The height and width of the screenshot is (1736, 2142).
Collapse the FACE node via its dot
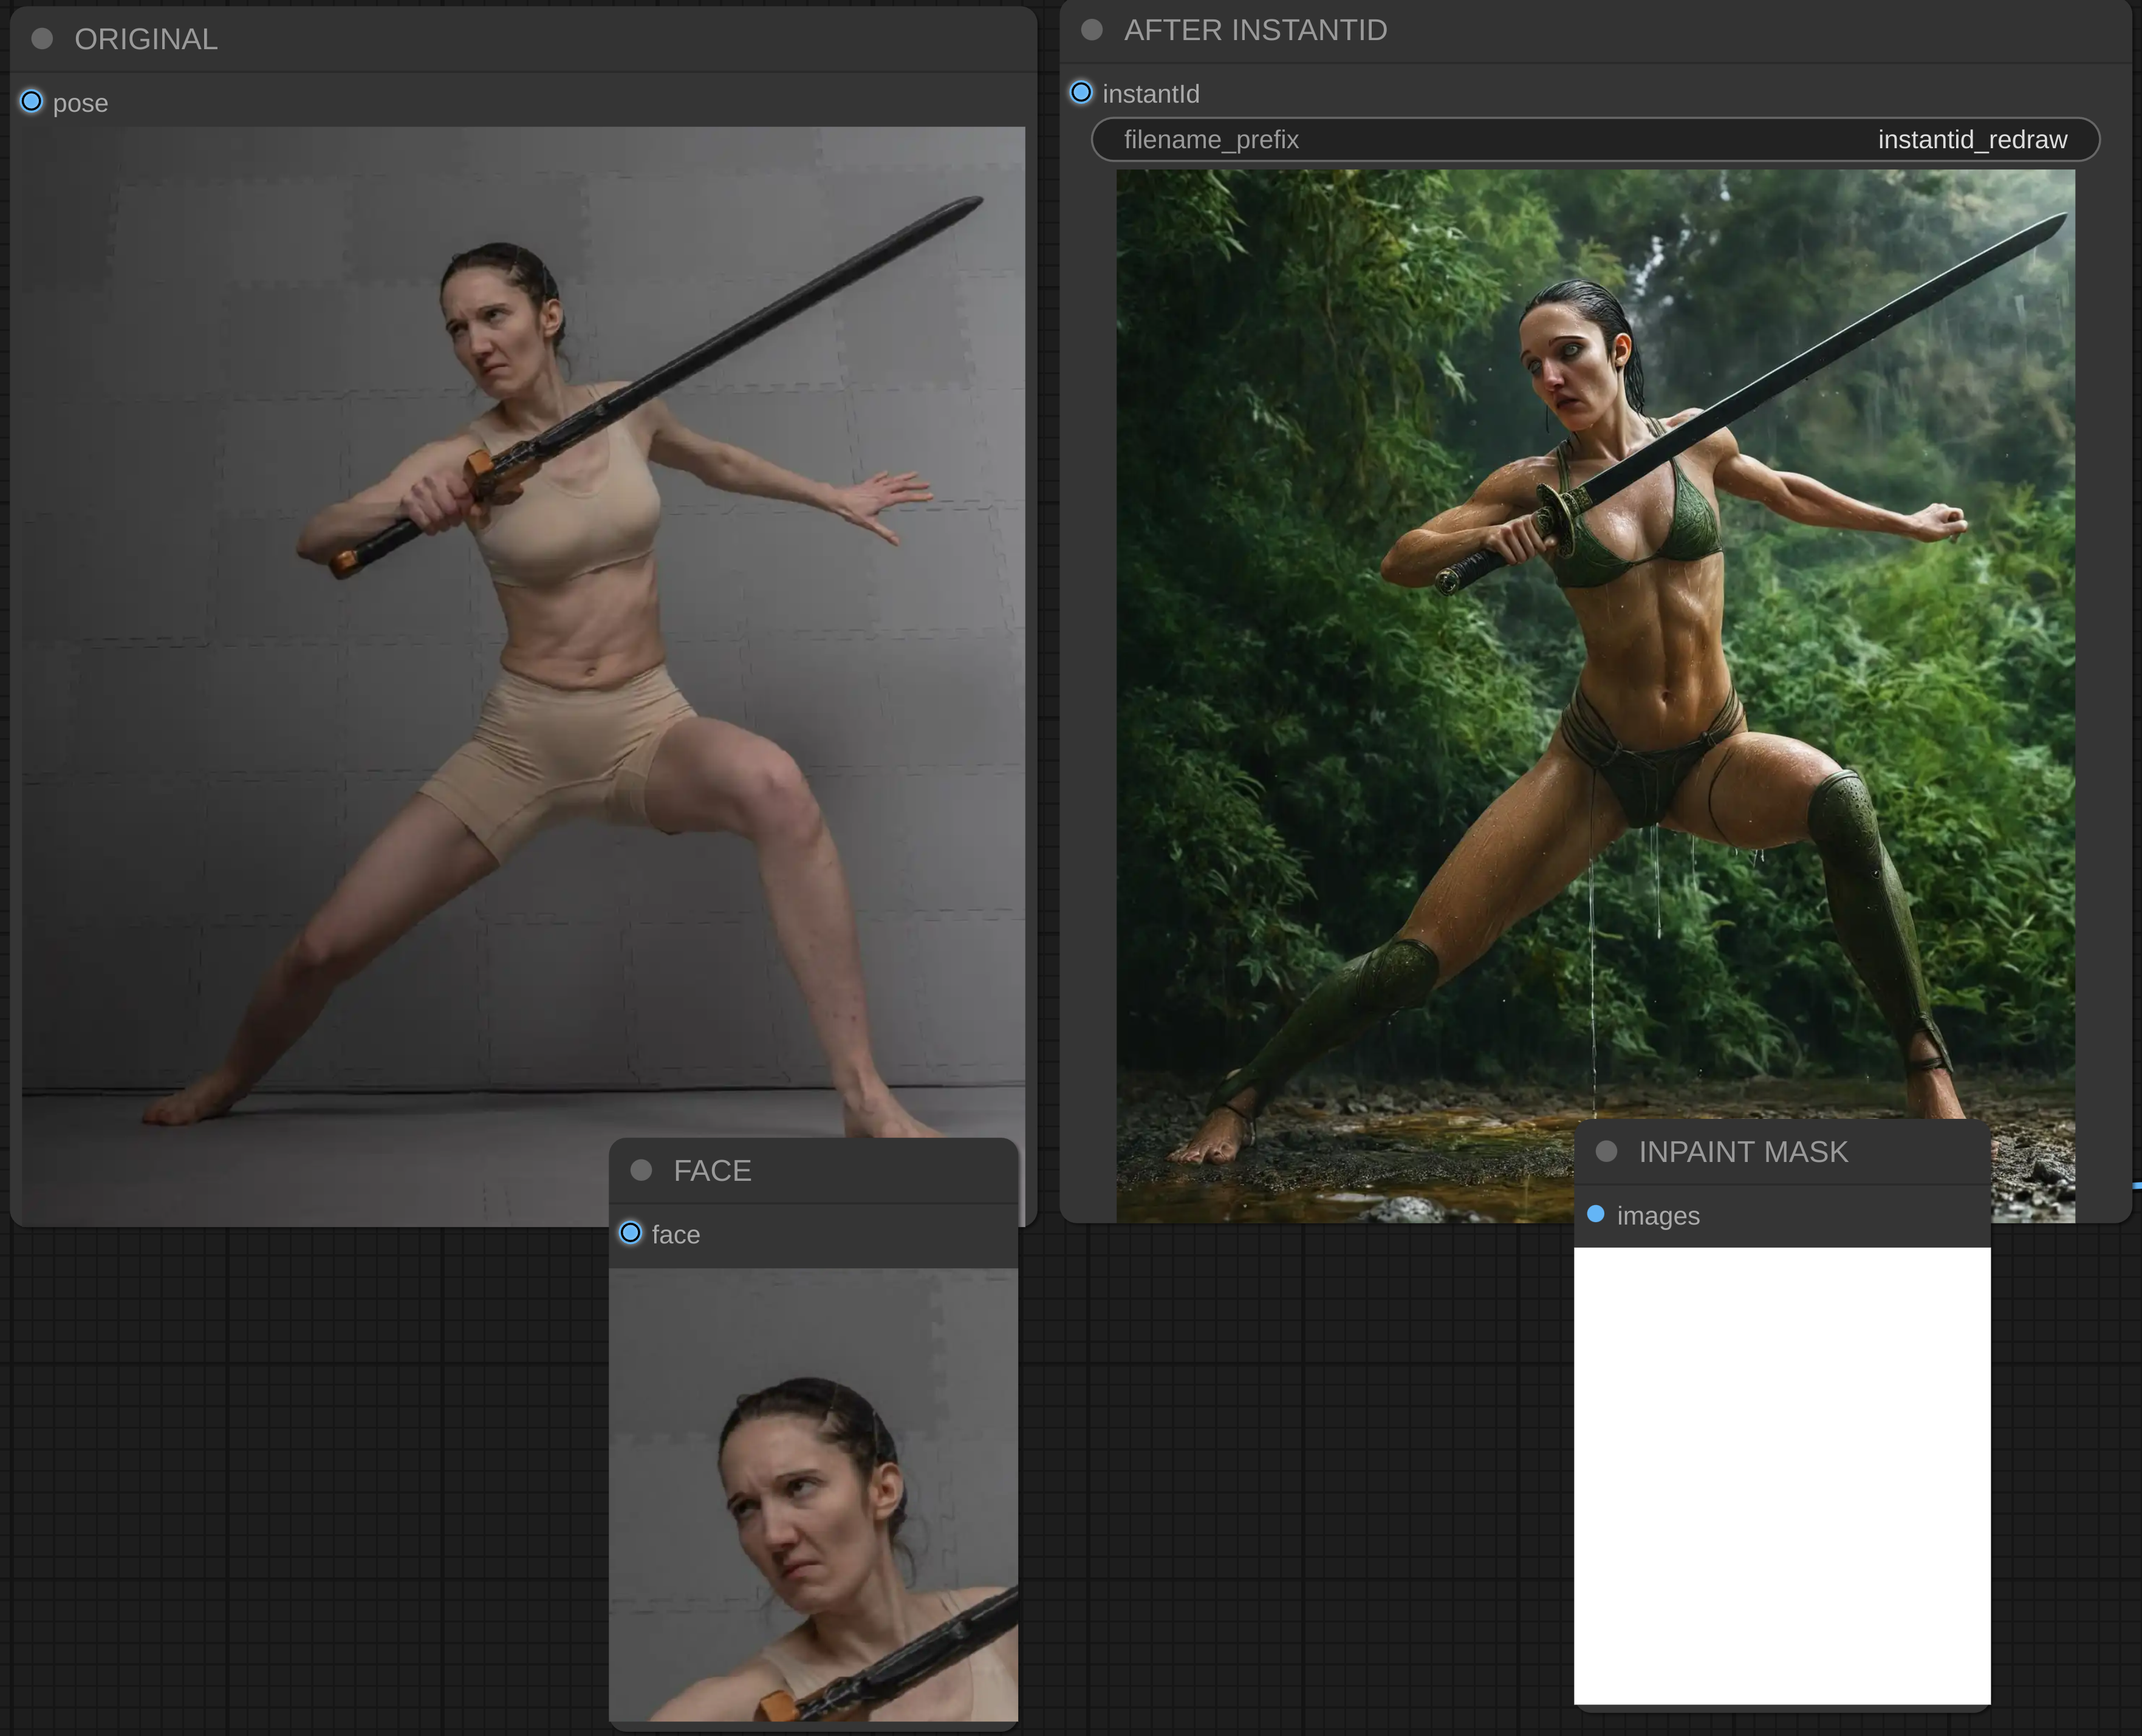[642, 1170]
